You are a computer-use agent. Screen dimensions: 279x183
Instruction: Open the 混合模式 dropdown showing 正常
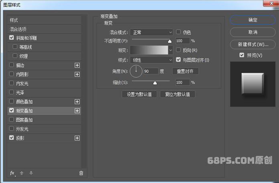click(x=152, y=32)
